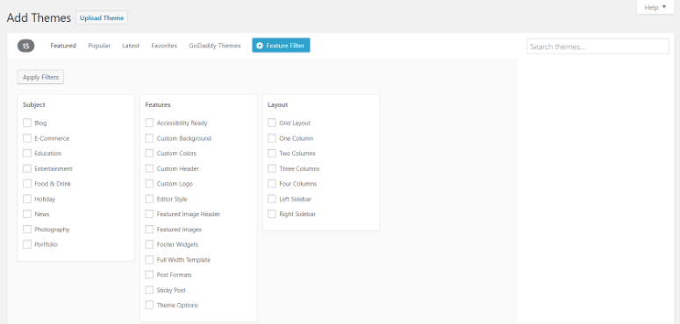Check the News subject checkbox
This screenshot has height=324, width=680.
click(27, 214)
